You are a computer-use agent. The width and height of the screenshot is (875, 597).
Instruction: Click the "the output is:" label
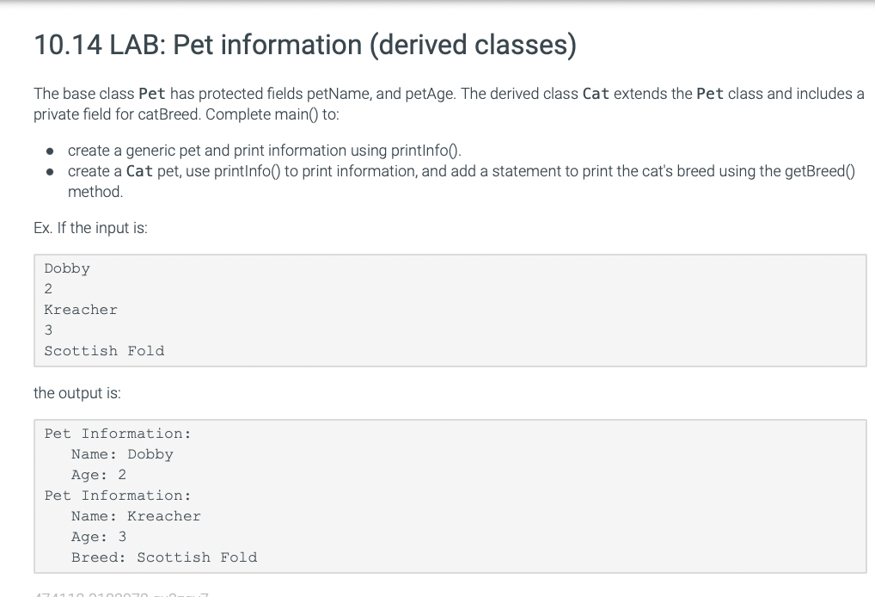click(x=77, y=393)
